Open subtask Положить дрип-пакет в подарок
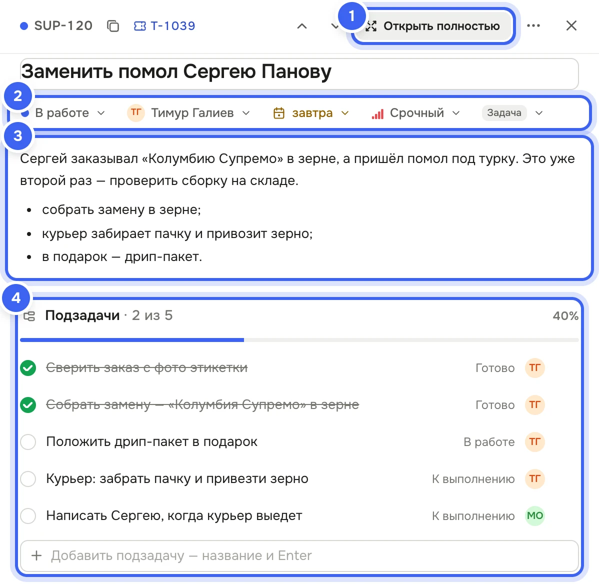Screen dimensions: 599x584 click(151, 442)
